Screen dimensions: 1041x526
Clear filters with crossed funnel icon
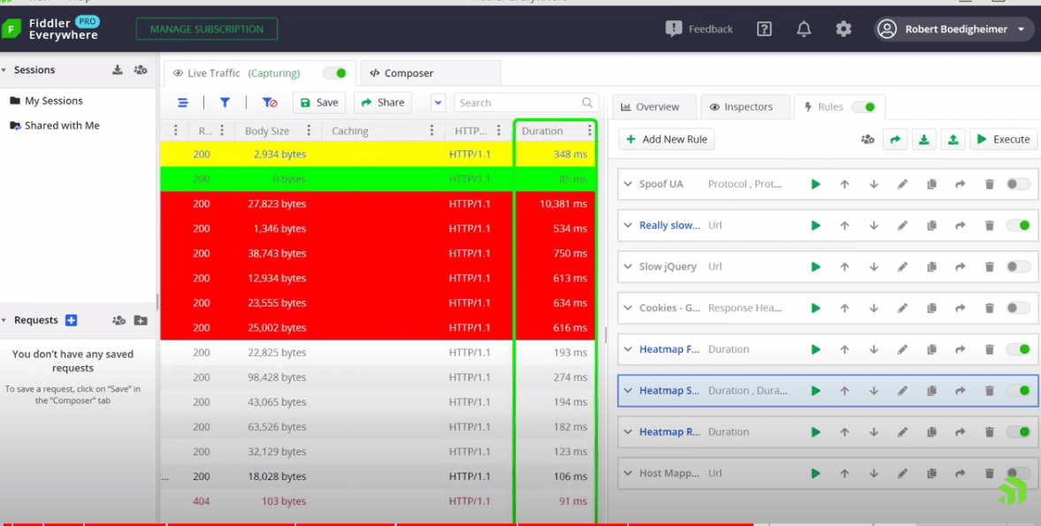[270, 103]
